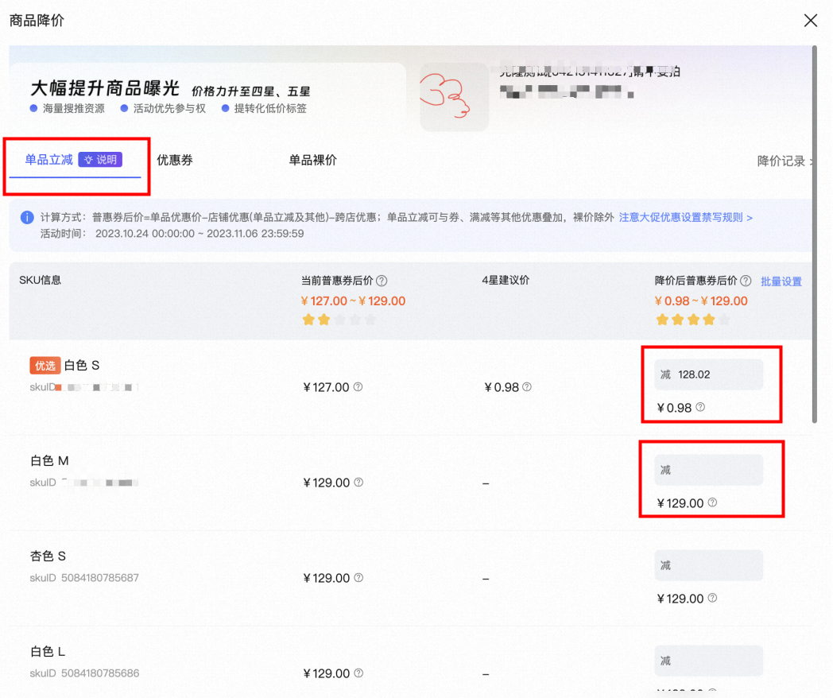The height and width of the screenshot is (698, 833).
Task: Focus the 减 input for 白色 M
Action: pos(709,470)
